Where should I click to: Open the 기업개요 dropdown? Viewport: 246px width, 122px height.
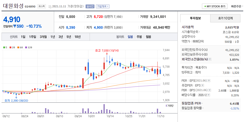coord(102,7)
